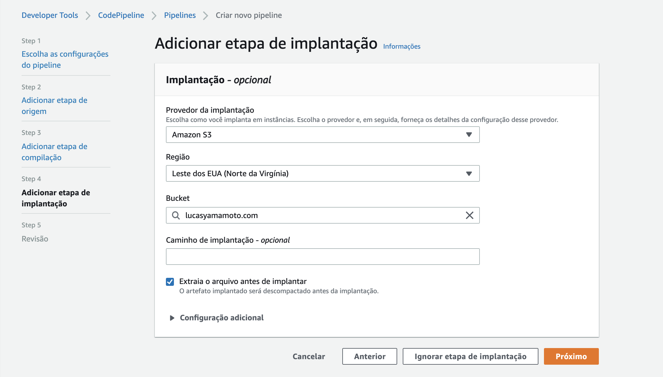Go to Step 1 Escolha as configurações do pipeline
The width and height of the screenshot is (663, 377).
click(65, 59)
